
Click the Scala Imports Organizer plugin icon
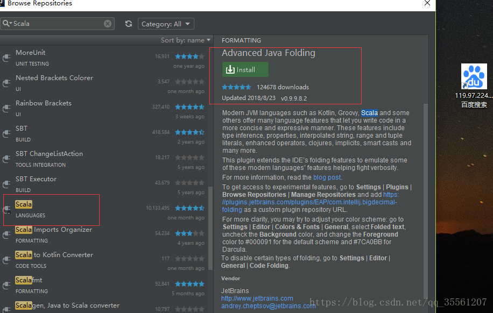coord(6,235)
